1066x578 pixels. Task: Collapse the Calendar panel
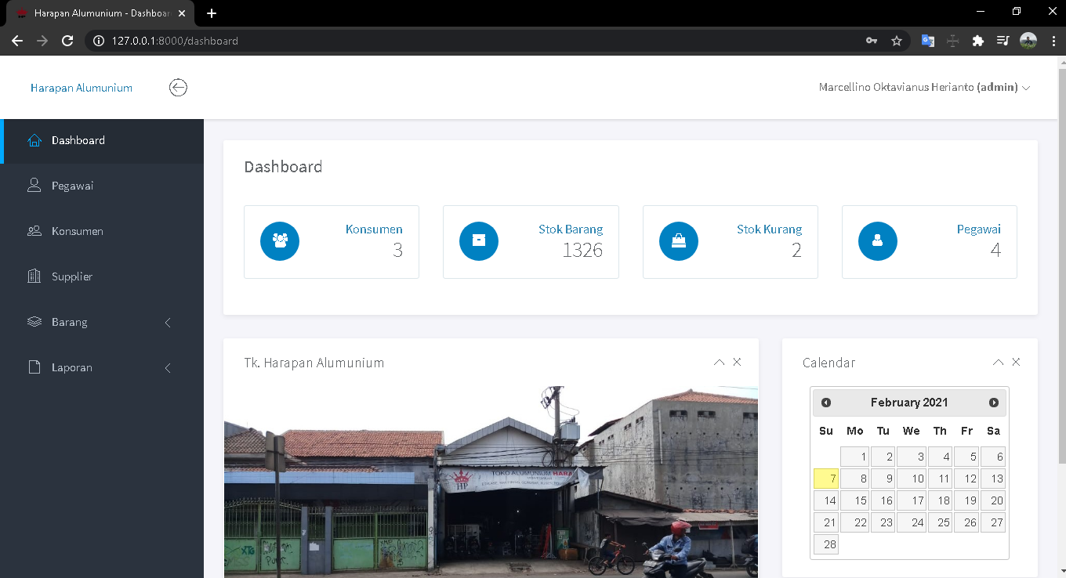[998, 363]
